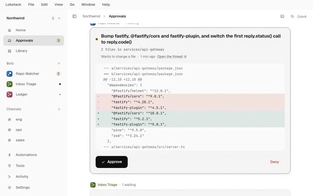Open the Automations lightning icon
Viewport: 313px width, 196px height.
pyautogui.click(x=9, y=155)
